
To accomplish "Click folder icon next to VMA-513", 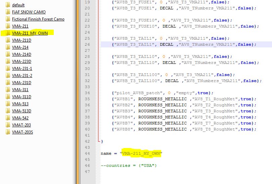I will tap(8, 104).
